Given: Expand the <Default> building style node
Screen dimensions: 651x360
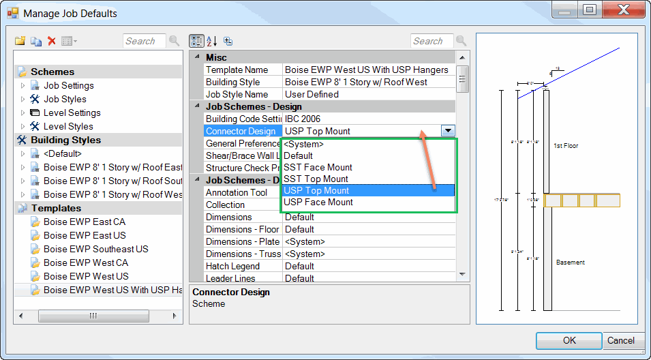Looking at the screenshot, I should tap(22, 153).
